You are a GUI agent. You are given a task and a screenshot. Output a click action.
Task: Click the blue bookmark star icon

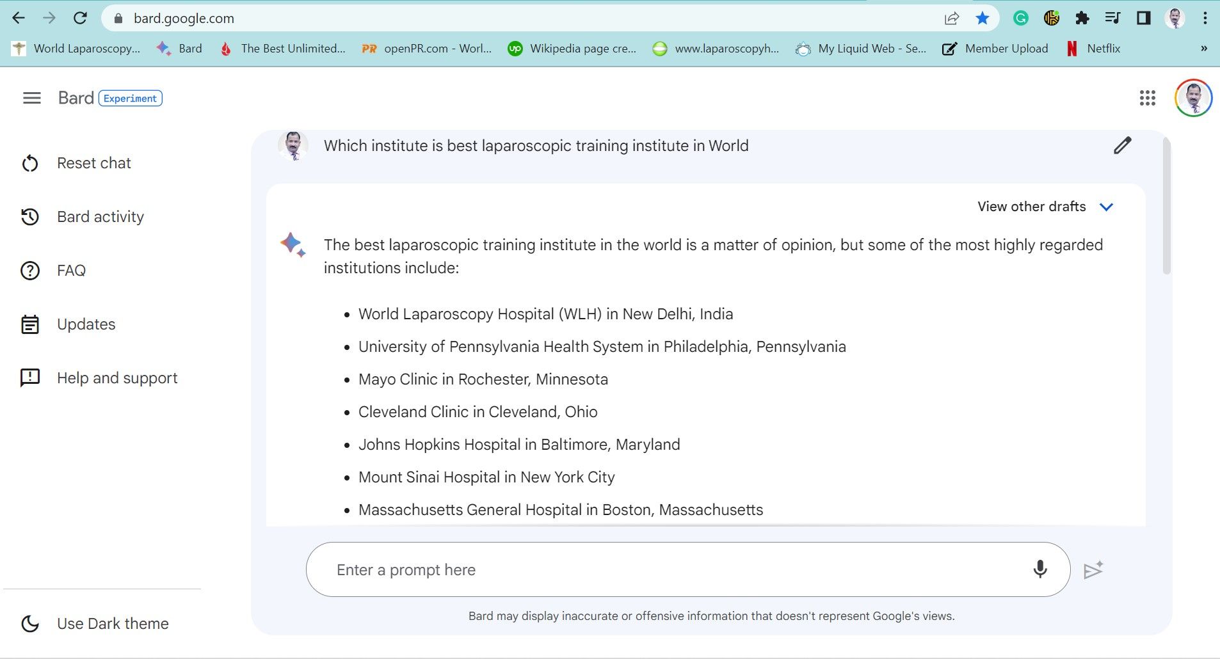[983, 18]
